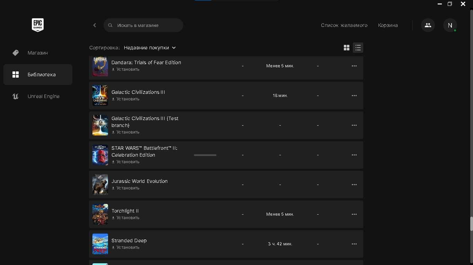Click Установить under Galactic Civilizations III

click(125, 99)
